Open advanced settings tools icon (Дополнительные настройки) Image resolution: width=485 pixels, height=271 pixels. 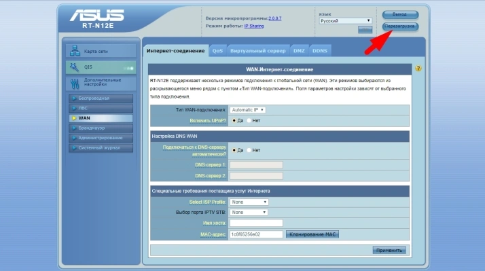click(x=75, y=84)
